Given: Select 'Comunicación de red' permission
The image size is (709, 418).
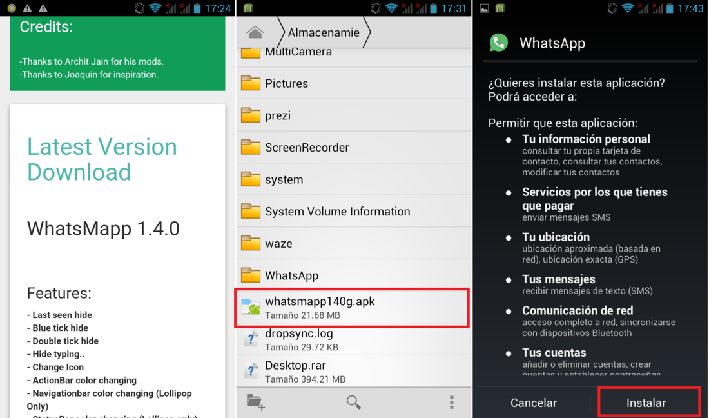Looking at the screenshot, I should point(578,310).
